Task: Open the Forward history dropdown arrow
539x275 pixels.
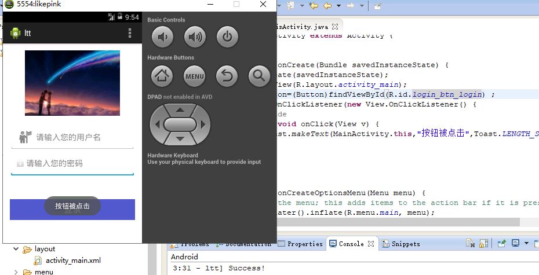Action: click(362, 6)
